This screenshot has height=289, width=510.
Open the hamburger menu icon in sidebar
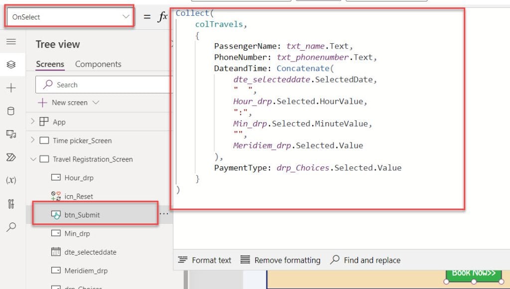[x=11, y=42]
